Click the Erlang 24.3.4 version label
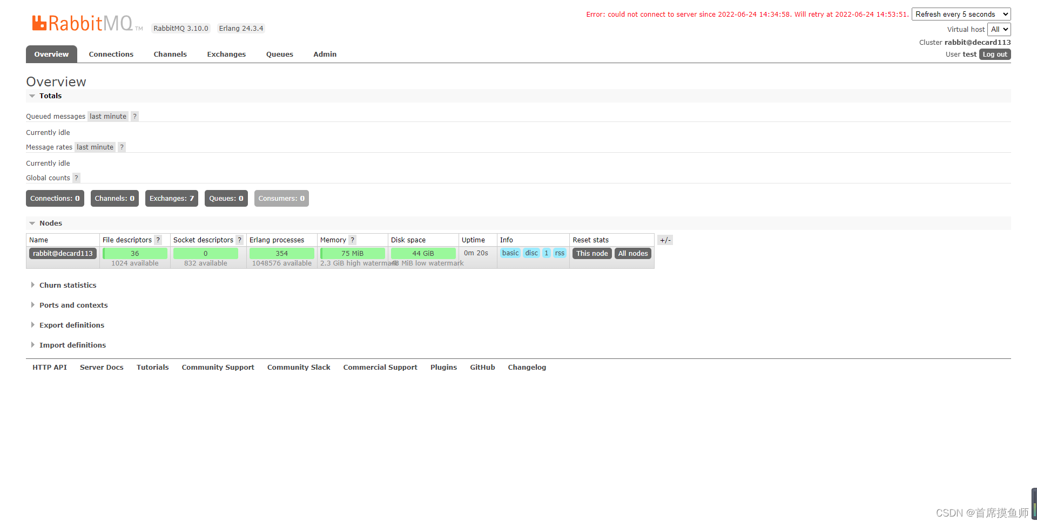Image resolution: width=1037 pixels, height=523 pixels. coord(241,29)
